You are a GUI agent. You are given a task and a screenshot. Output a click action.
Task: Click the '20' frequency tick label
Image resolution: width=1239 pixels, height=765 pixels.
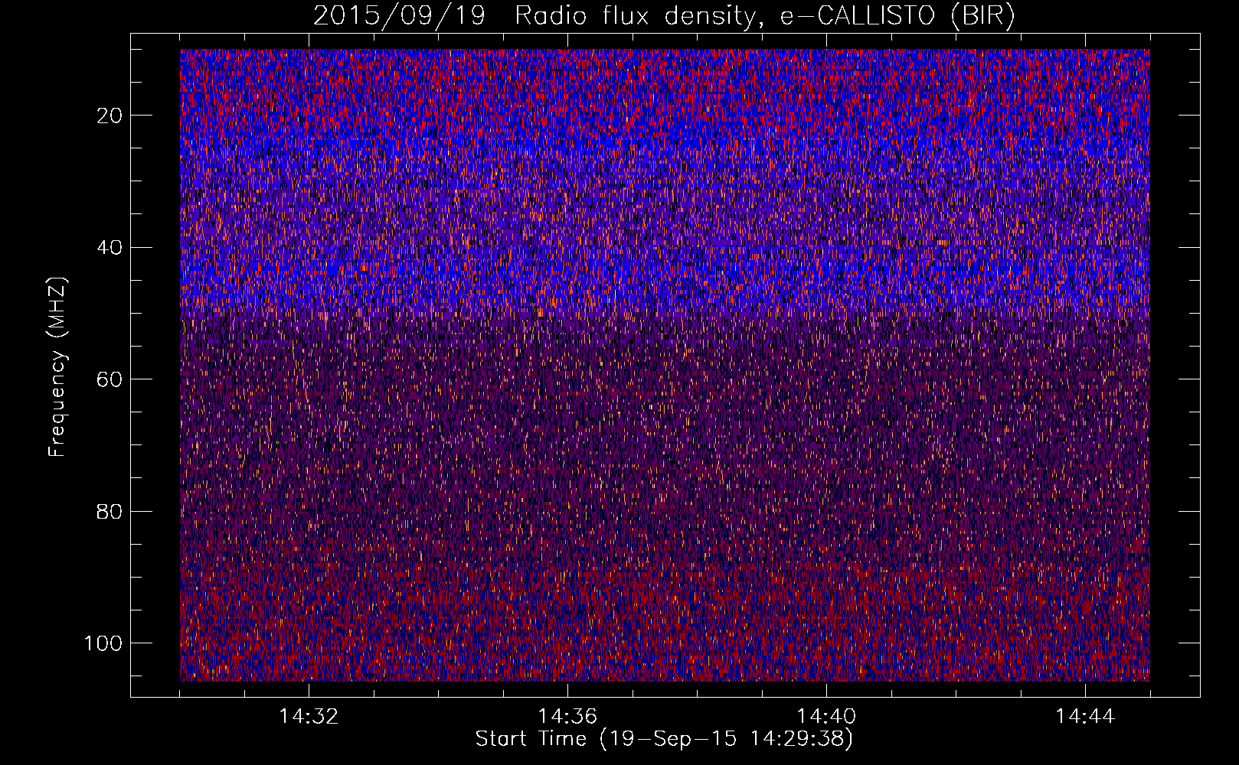point(110,116)
